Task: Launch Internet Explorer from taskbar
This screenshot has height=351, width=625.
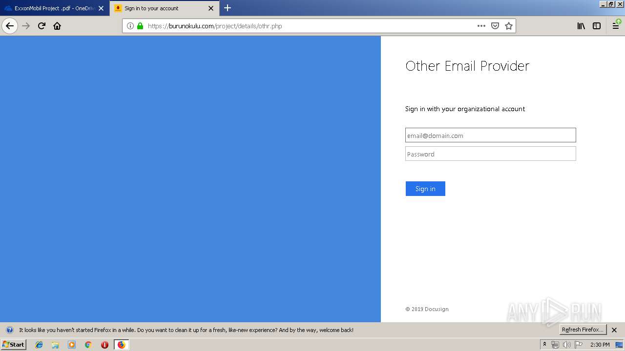Action: point(39,345)
